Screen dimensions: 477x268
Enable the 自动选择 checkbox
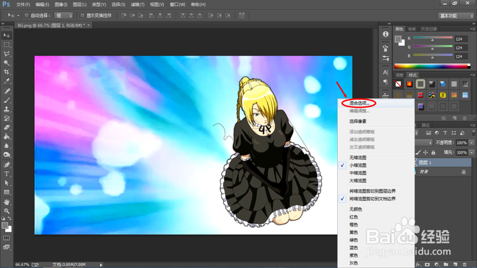pyautogui.click(x=26, y=16)
